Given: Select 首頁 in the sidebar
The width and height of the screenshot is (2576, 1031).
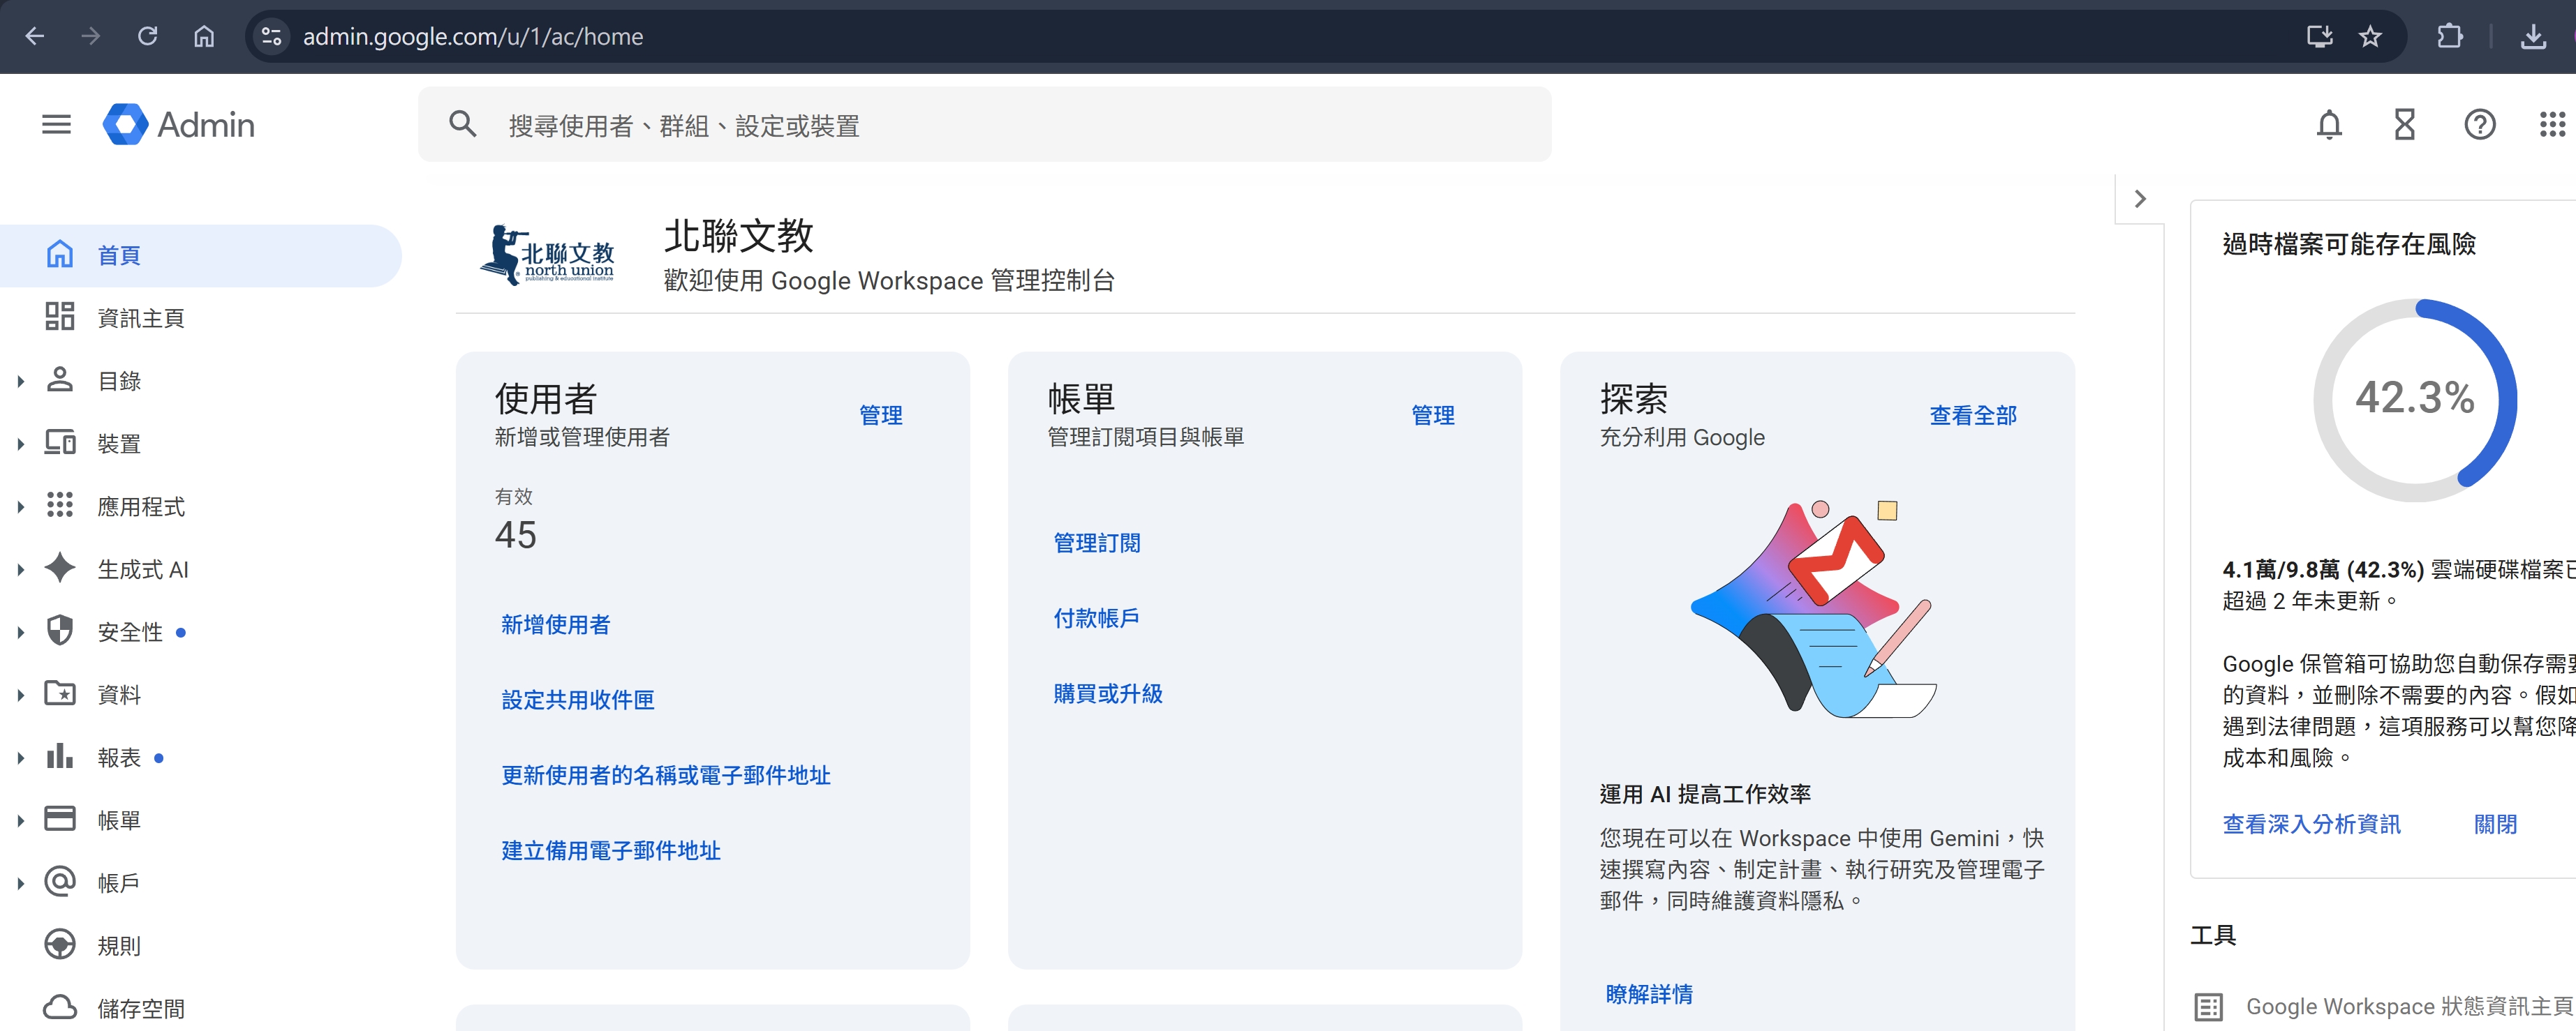Looking at the screenshot, I should pyautogui.click(x=200, y=256).
